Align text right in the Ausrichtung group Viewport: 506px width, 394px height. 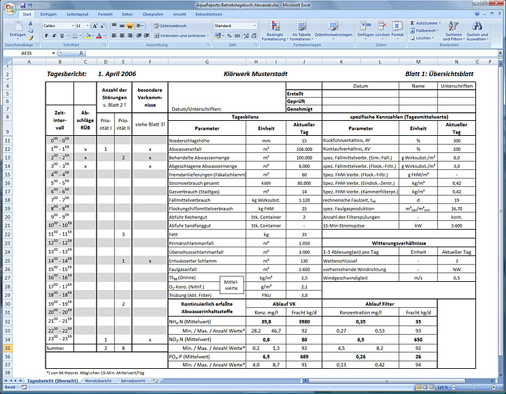pos(129,35)
